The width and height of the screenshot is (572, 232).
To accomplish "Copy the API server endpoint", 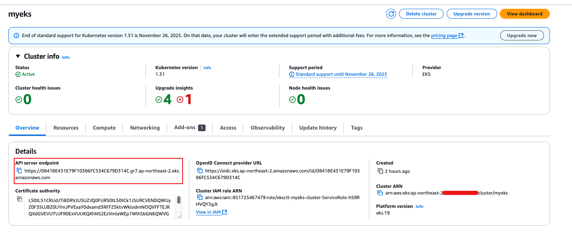I will point(19,171).
